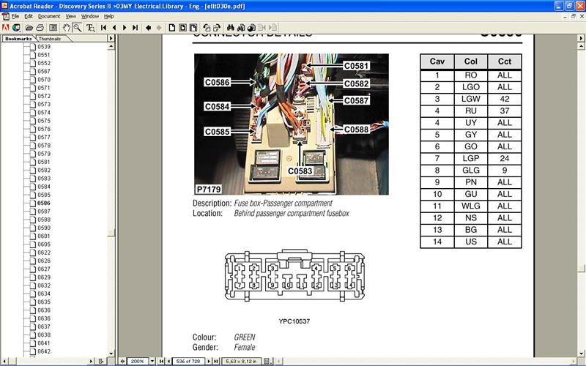Select the Text Select tool
The height and width of the screenshot is (366, 586).
pyautogui.click(x=90, y=28)
